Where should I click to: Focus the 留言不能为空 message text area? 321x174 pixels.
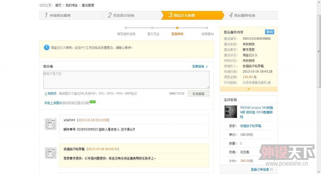126,80
